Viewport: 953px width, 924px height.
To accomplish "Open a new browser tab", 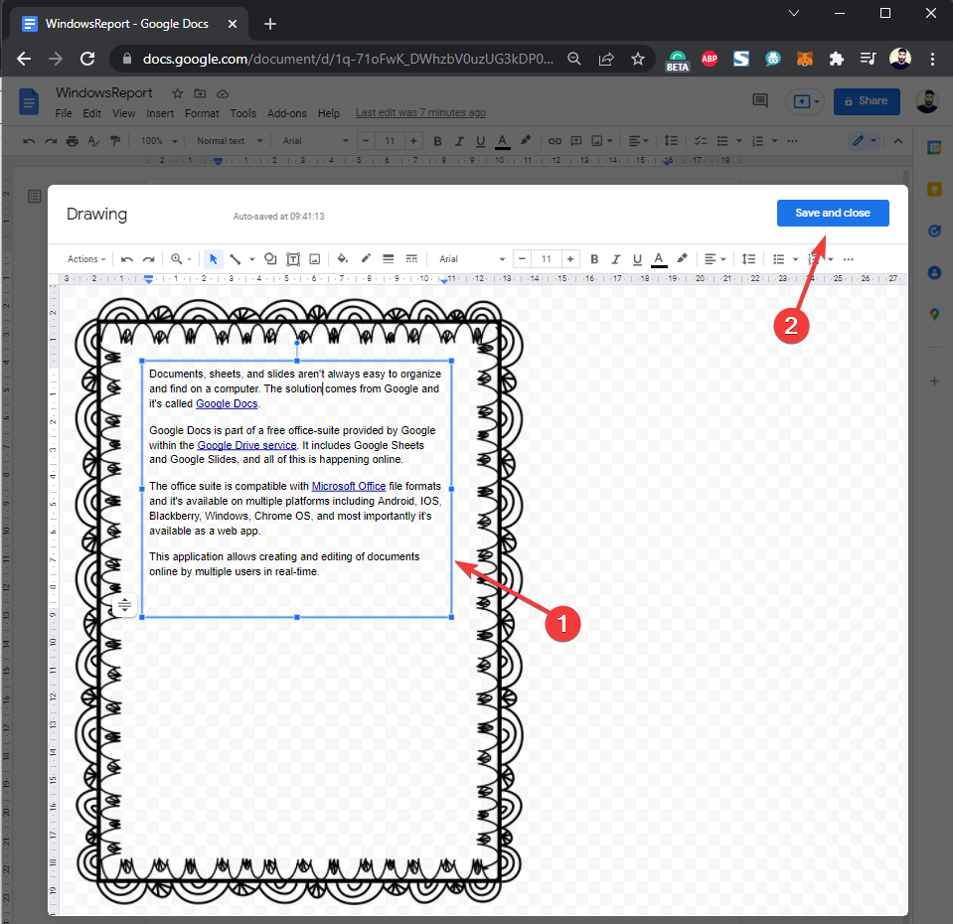I will tap(270, 24).
